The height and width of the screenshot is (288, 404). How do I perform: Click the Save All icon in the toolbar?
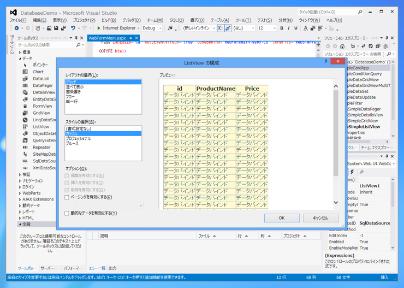tap(63, 28)
